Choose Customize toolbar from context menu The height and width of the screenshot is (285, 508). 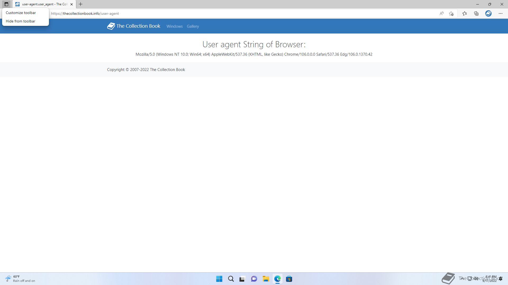click(21, 13)
